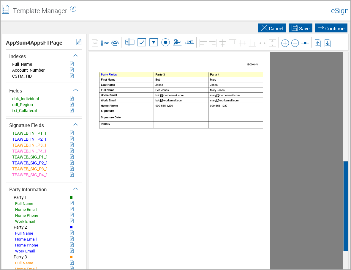Click the blue Party 2 color swatch

pyautogui.click(x=71, y=227)
